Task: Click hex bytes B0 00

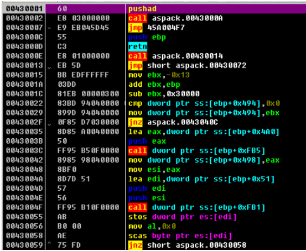Action: (x=69, y=227)
